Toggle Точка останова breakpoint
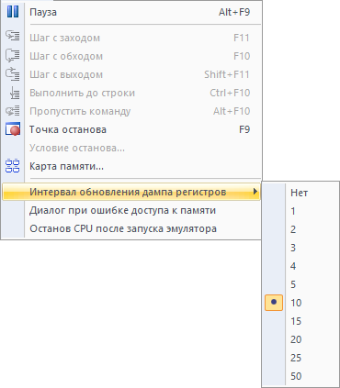Image resolution: width=340 pixels, height=388 pixels. (131, 129)
